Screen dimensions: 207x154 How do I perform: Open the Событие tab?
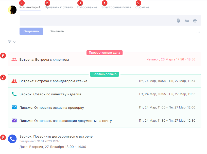pyautogui.click(x=142, y=7)
